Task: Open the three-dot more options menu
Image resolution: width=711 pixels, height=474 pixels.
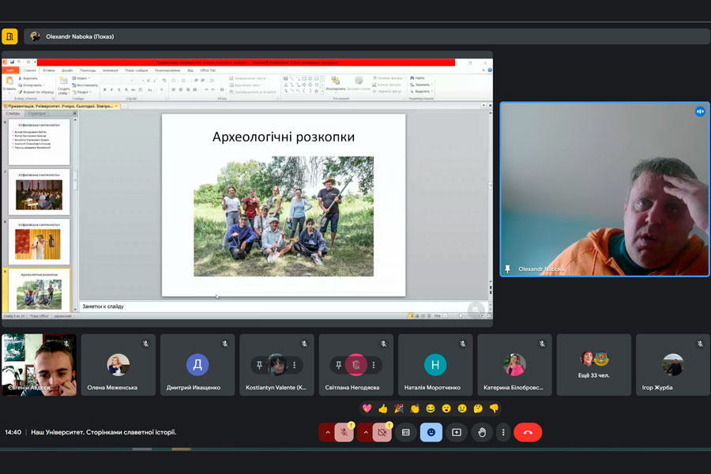Action: point(503,432)
